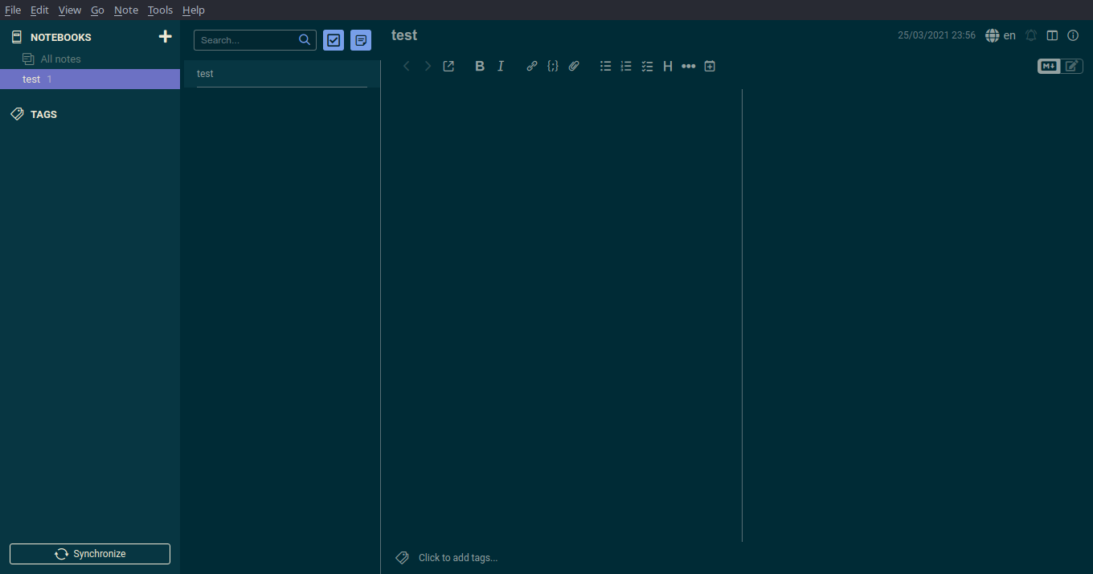
Task: Create a numbered list
Action: click(626, 66)
